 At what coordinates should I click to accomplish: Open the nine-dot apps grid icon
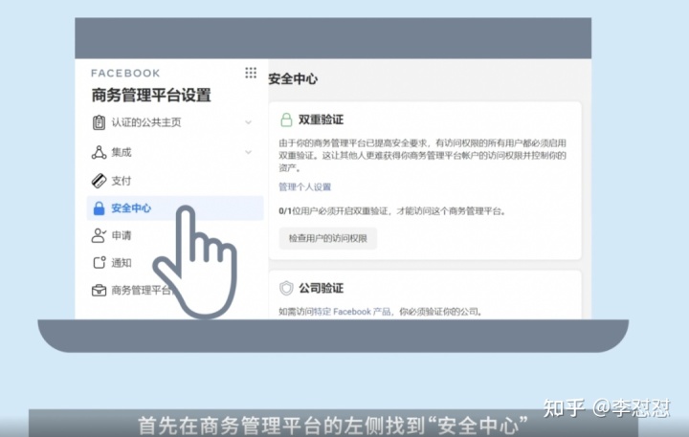point(251,73)
